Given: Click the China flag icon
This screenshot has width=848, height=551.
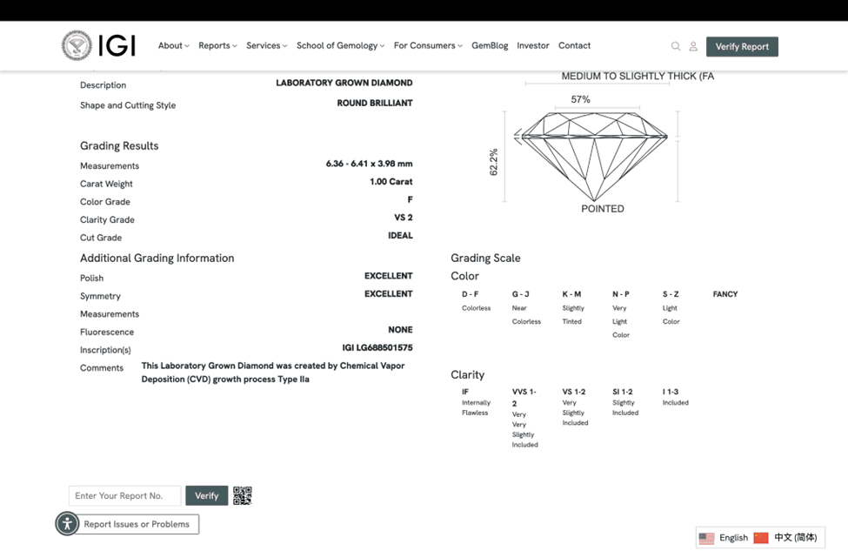Looking at the screenshot, I should click(x=761, y=537).
